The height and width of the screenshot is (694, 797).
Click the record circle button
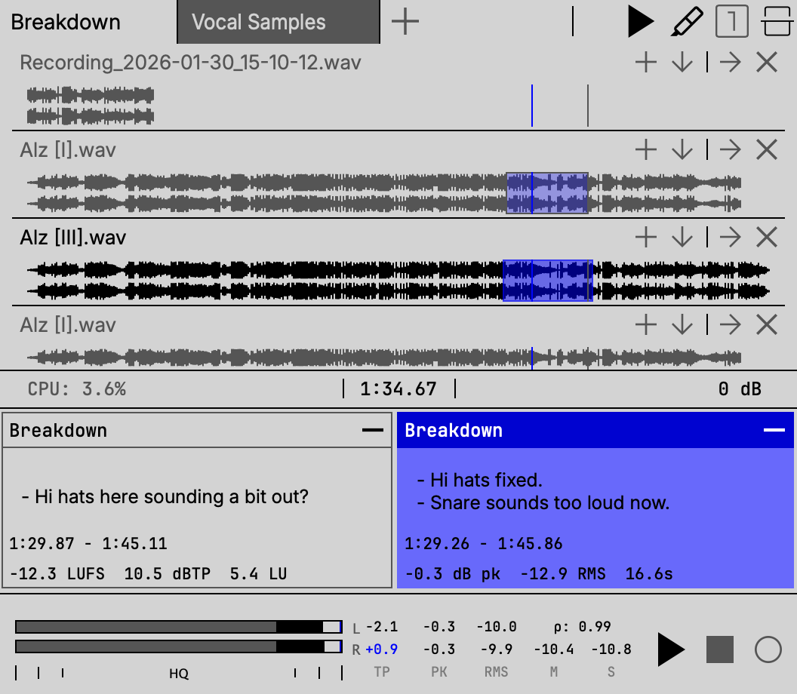click(768, 649)
